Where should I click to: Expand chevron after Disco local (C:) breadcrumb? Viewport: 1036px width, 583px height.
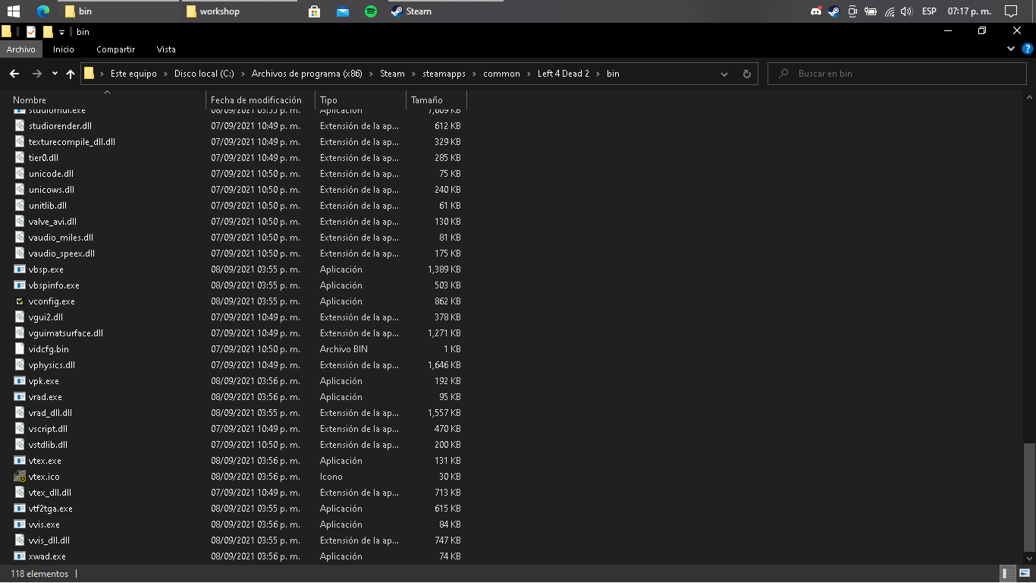pyautogui.click(x=243, y=74)
